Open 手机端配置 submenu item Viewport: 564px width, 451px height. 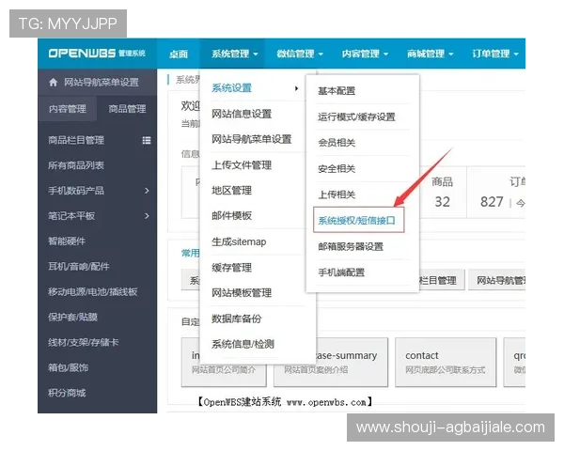[x=341, y=272]
